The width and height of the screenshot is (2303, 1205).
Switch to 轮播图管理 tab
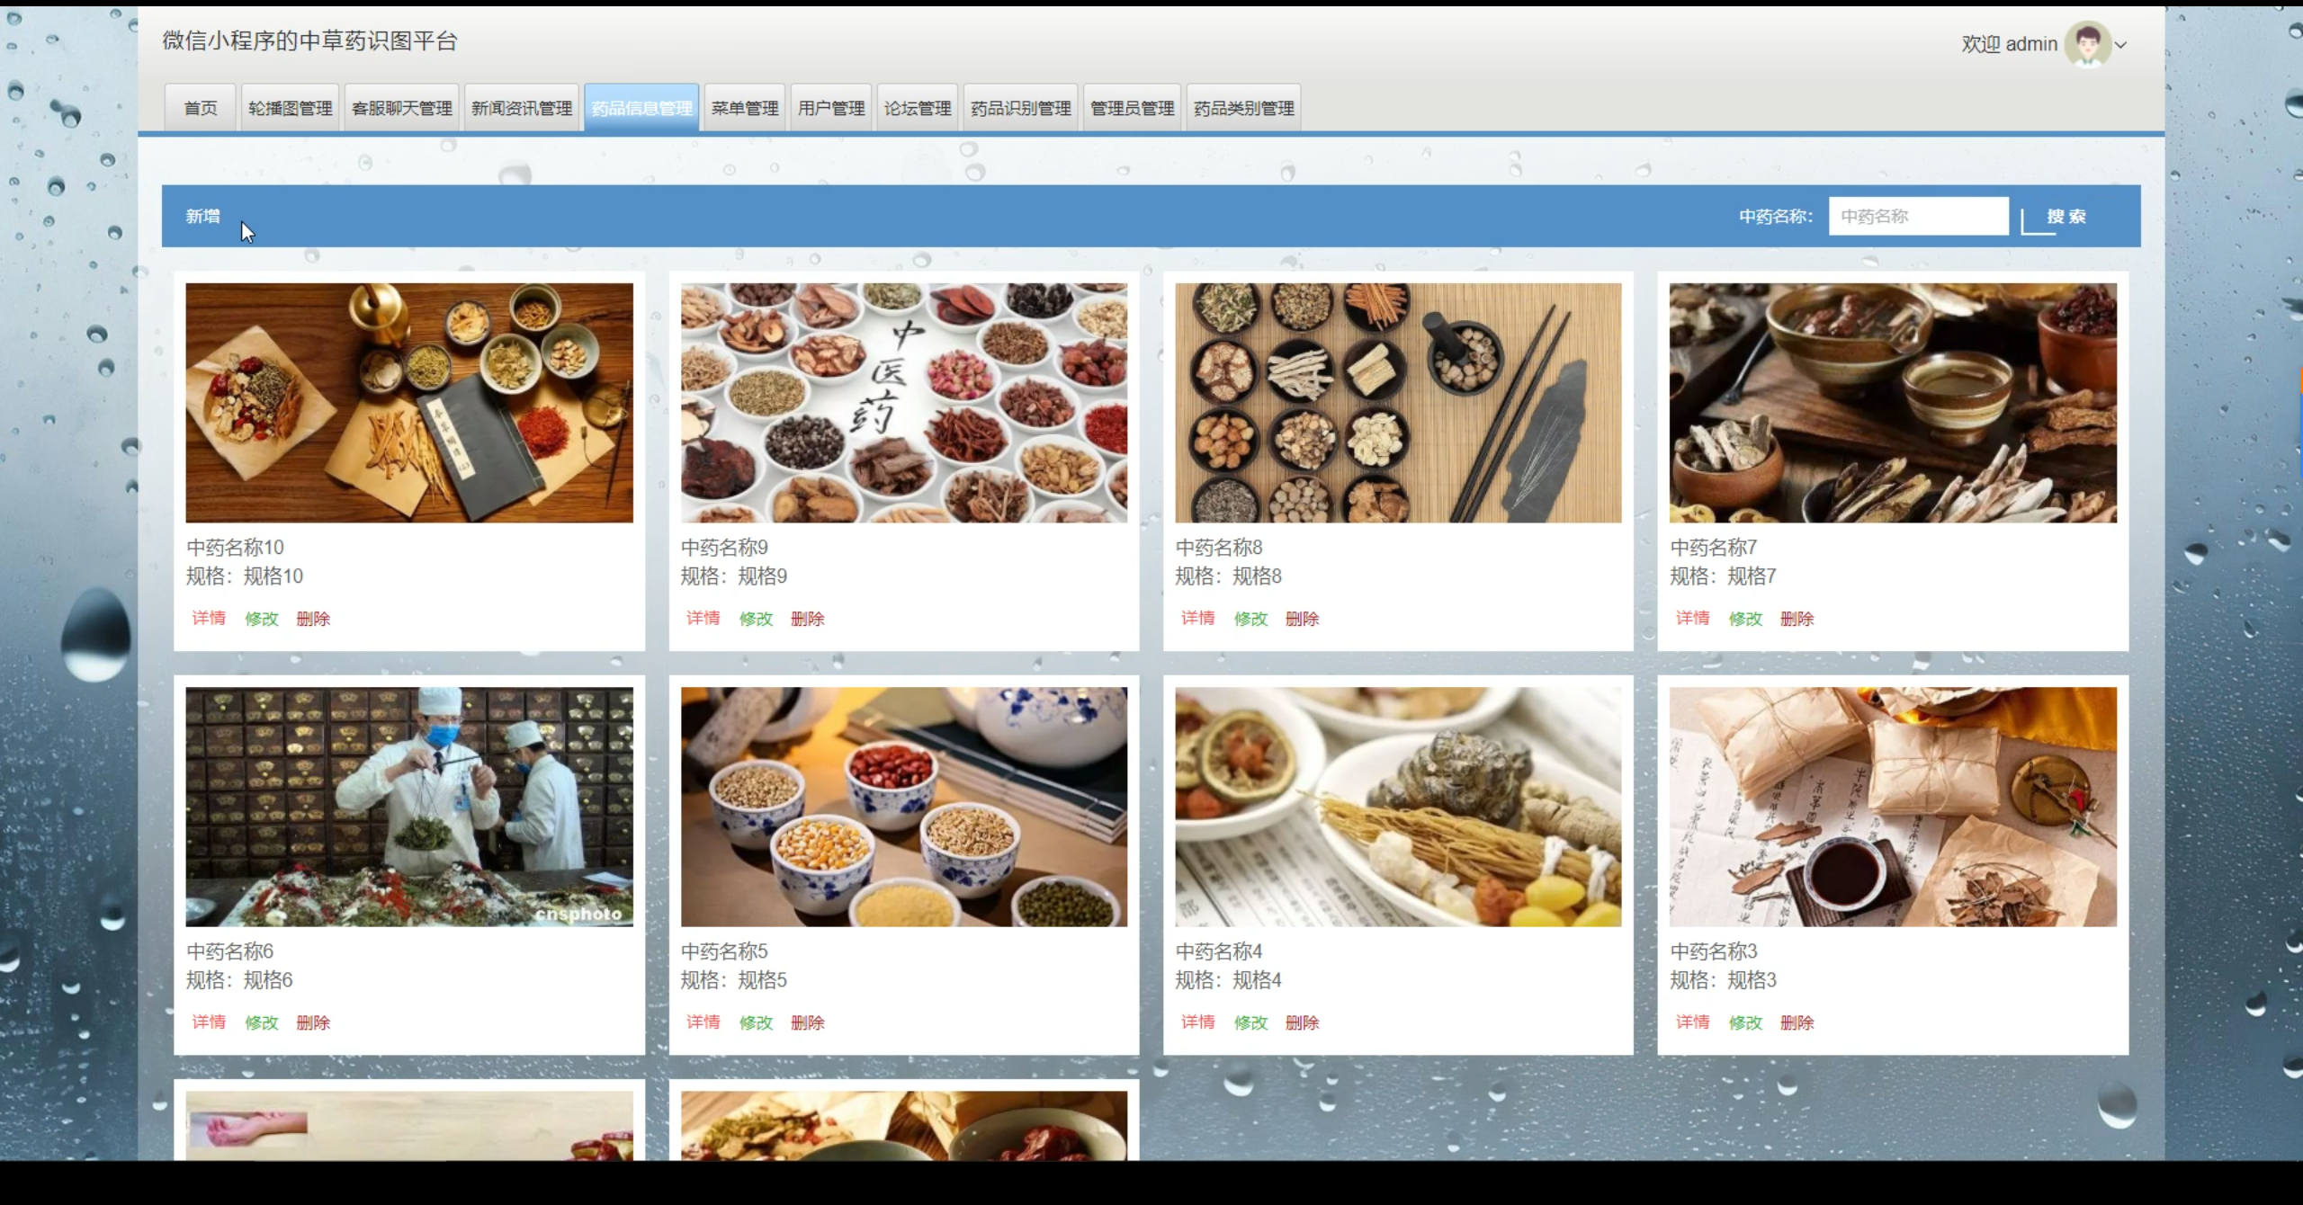pyautogui.click(x=290, y=108)
